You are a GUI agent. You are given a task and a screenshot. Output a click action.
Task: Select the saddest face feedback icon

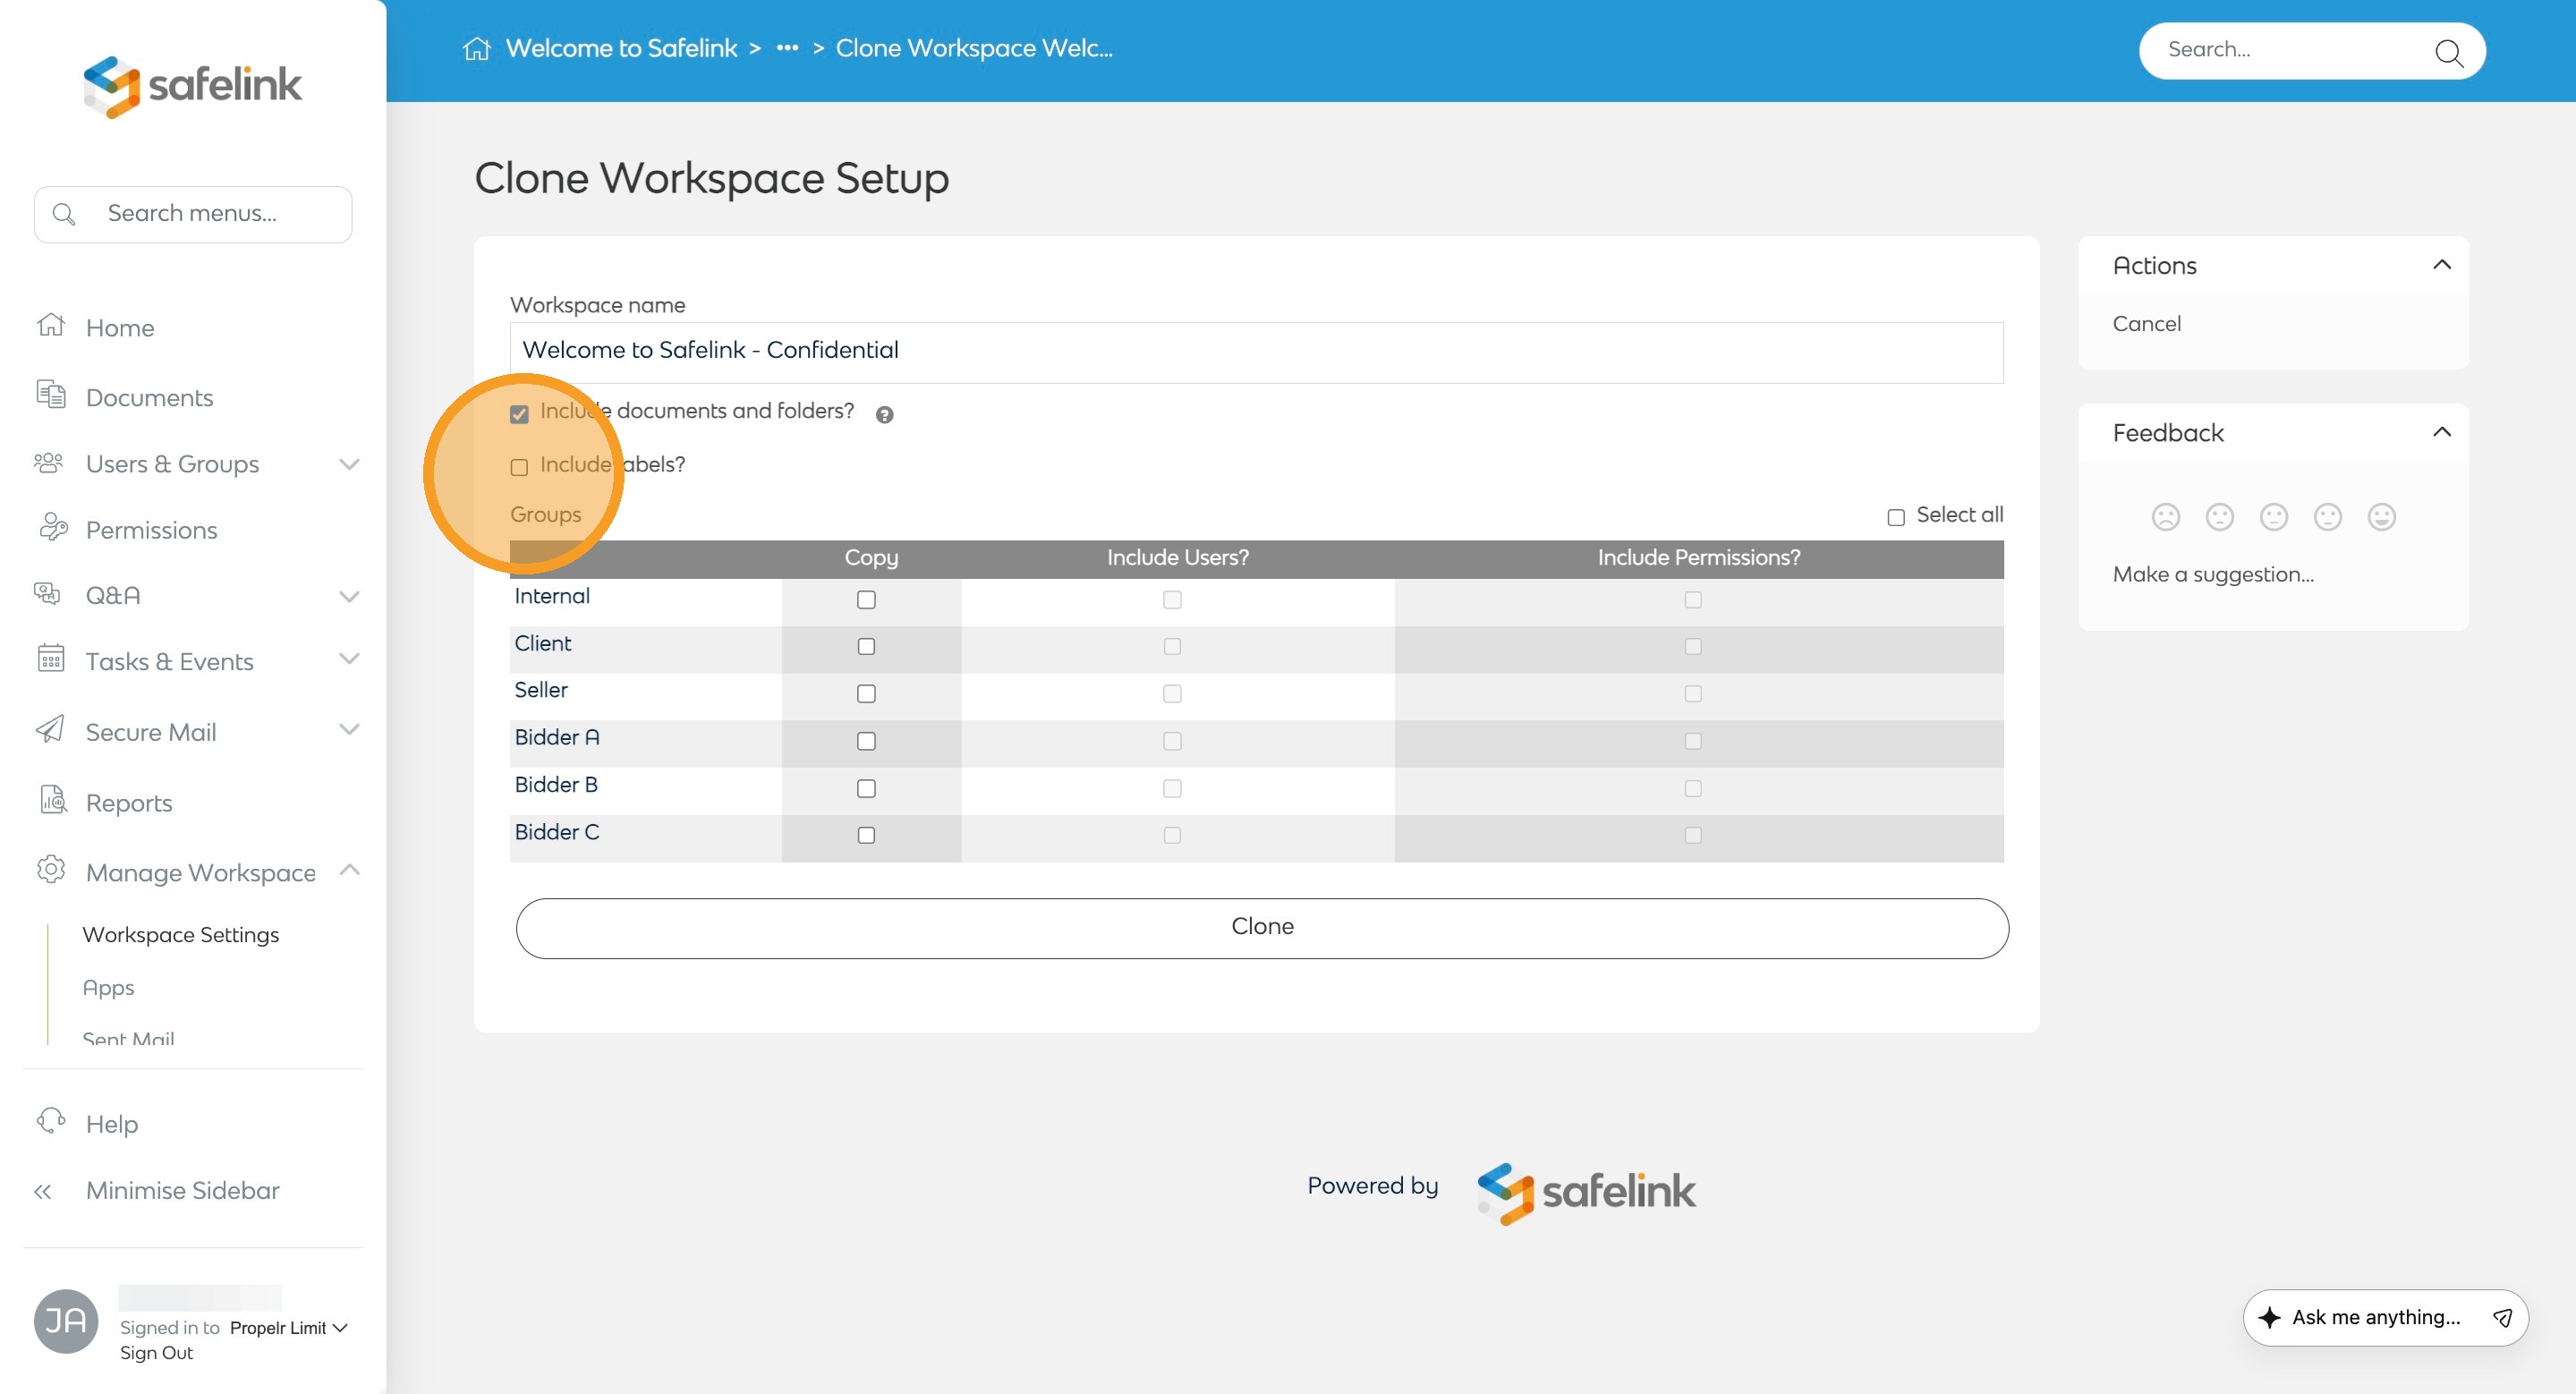click(2165, 517)
